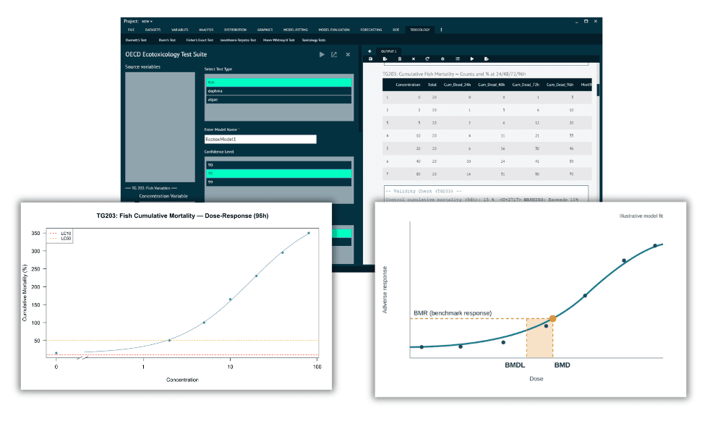Open the VARIABLES menu

180,30
